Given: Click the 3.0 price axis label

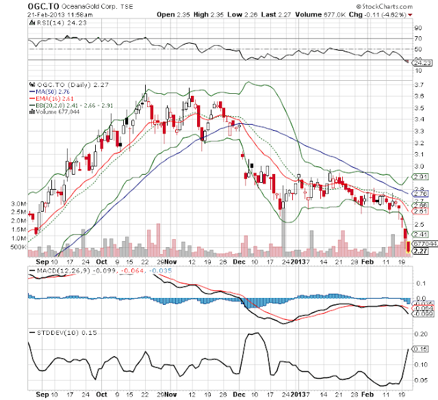Looking at the screenshot, I should (x=420, y=166).
